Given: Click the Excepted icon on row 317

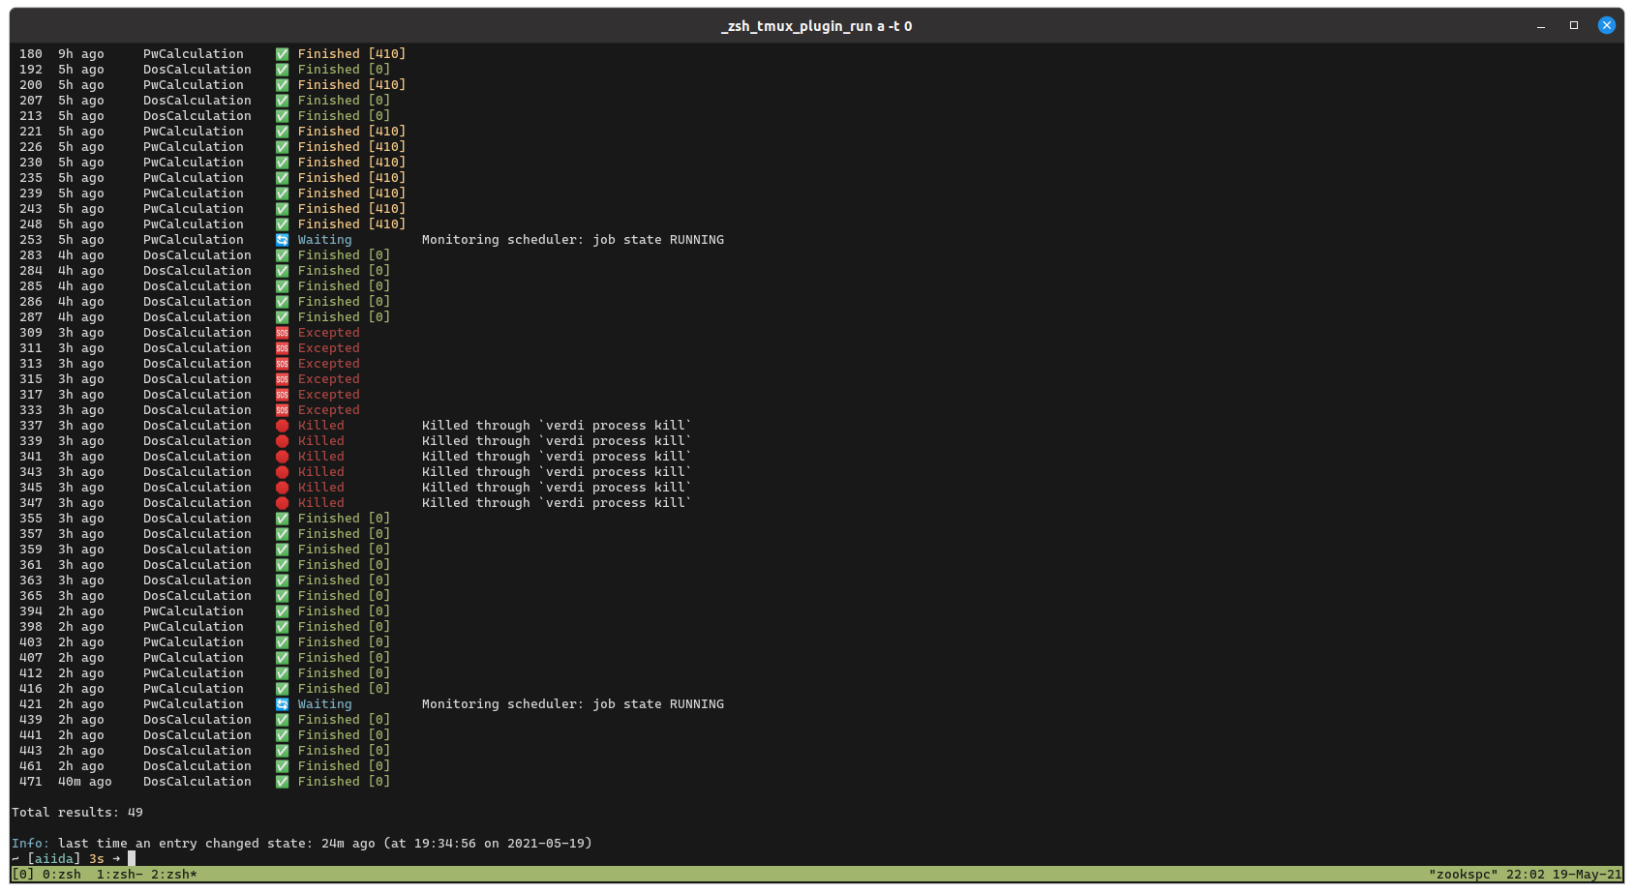Looking at the screenshot, I should coord(282,394).
